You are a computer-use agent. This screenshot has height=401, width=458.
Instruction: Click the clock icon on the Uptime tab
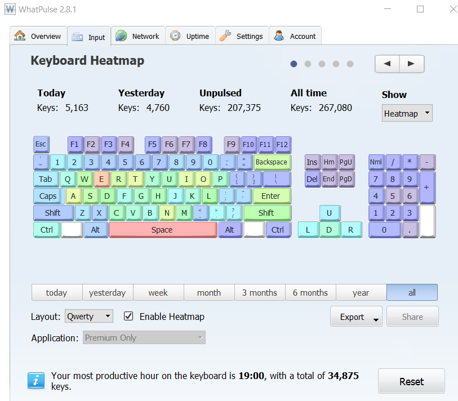click(175, 36)
